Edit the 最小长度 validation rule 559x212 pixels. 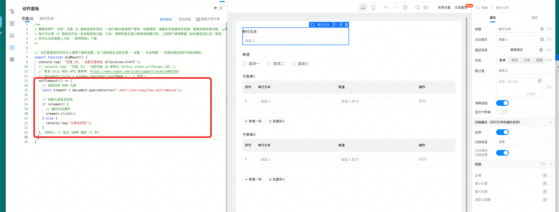[x=545, y=183]
